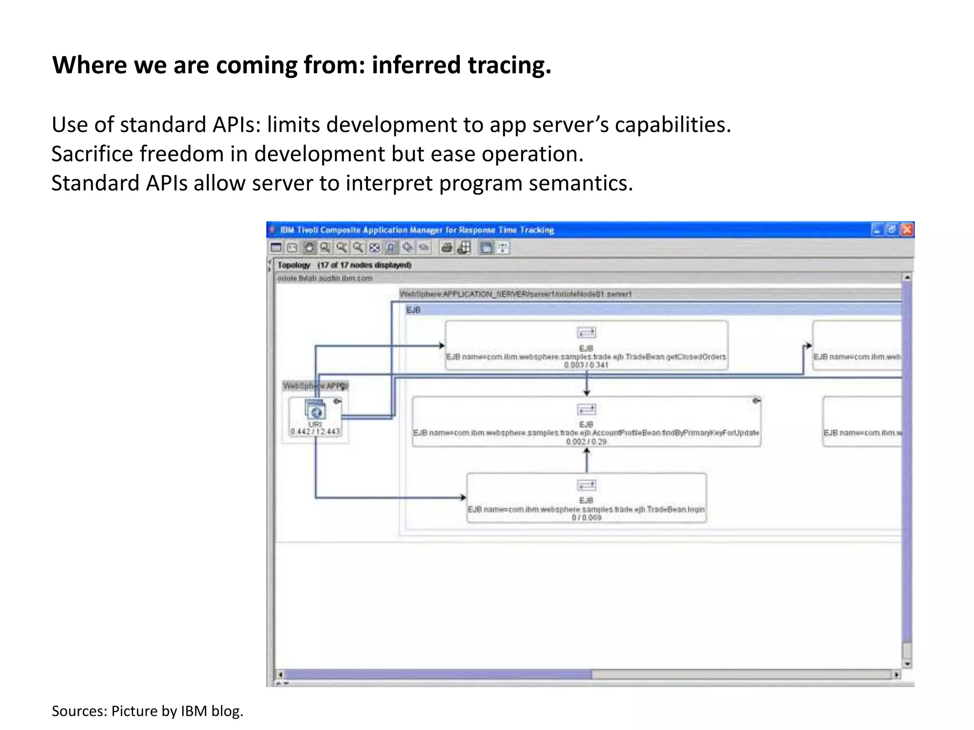Image resolution: width=974 pixels, height=730 pixels.
Task: Click the printer icon
Action: (x=447, y=248)
